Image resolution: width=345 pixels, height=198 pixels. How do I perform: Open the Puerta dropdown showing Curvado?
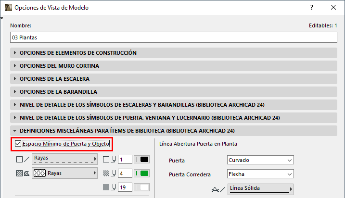click(x=260, y=160)
